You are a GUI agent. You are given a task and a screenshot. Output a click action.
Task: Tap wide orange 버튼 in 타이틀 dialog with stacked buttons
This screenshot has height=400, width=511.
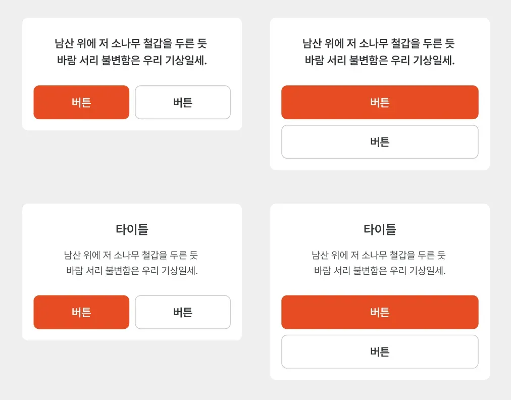pyautogui.click(x=380, y=312)
